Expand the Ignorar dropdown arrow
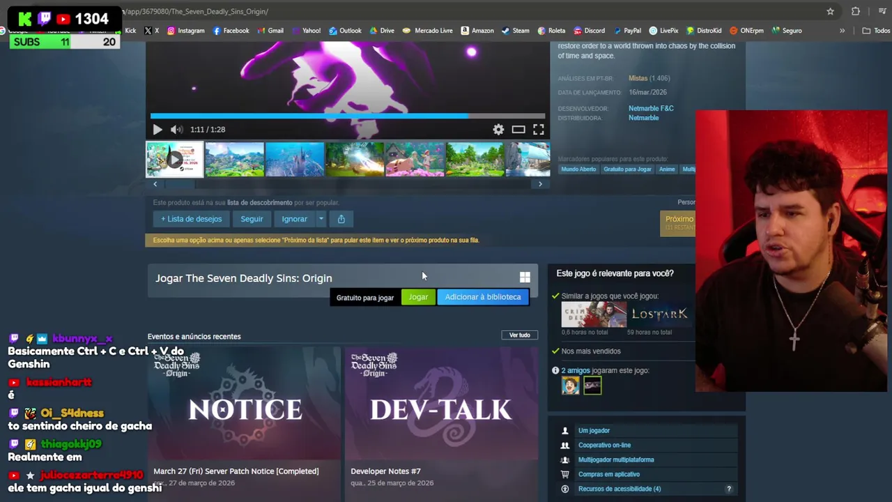This screenshot has height=502, width=892. (321, 219)
